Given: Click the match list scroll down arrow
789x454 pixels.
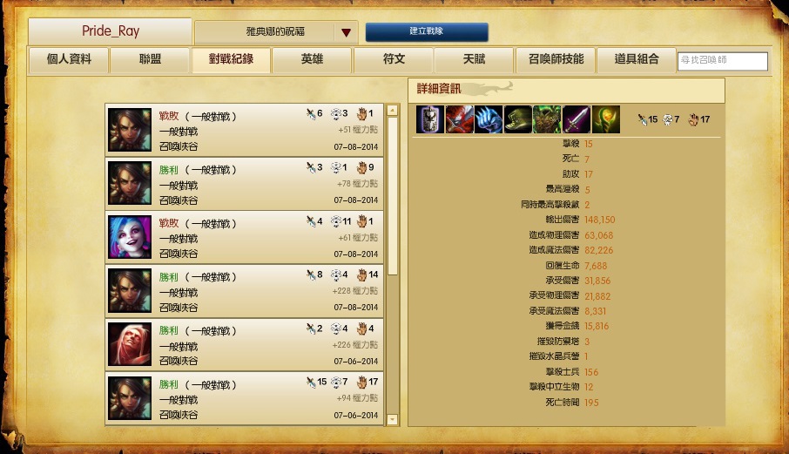Looking at the screenshot, I should tap(393, 419).
